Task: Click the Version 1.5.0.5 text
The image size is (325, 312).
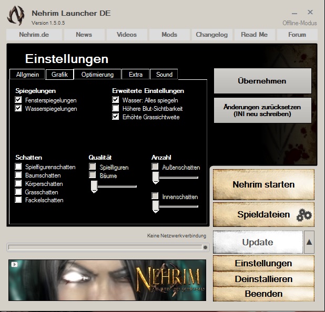Action: 48,23
